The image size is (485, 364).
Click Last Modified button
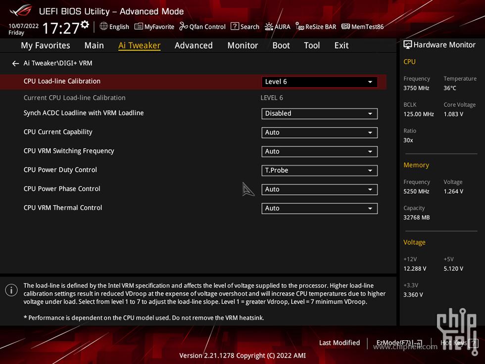339,343
